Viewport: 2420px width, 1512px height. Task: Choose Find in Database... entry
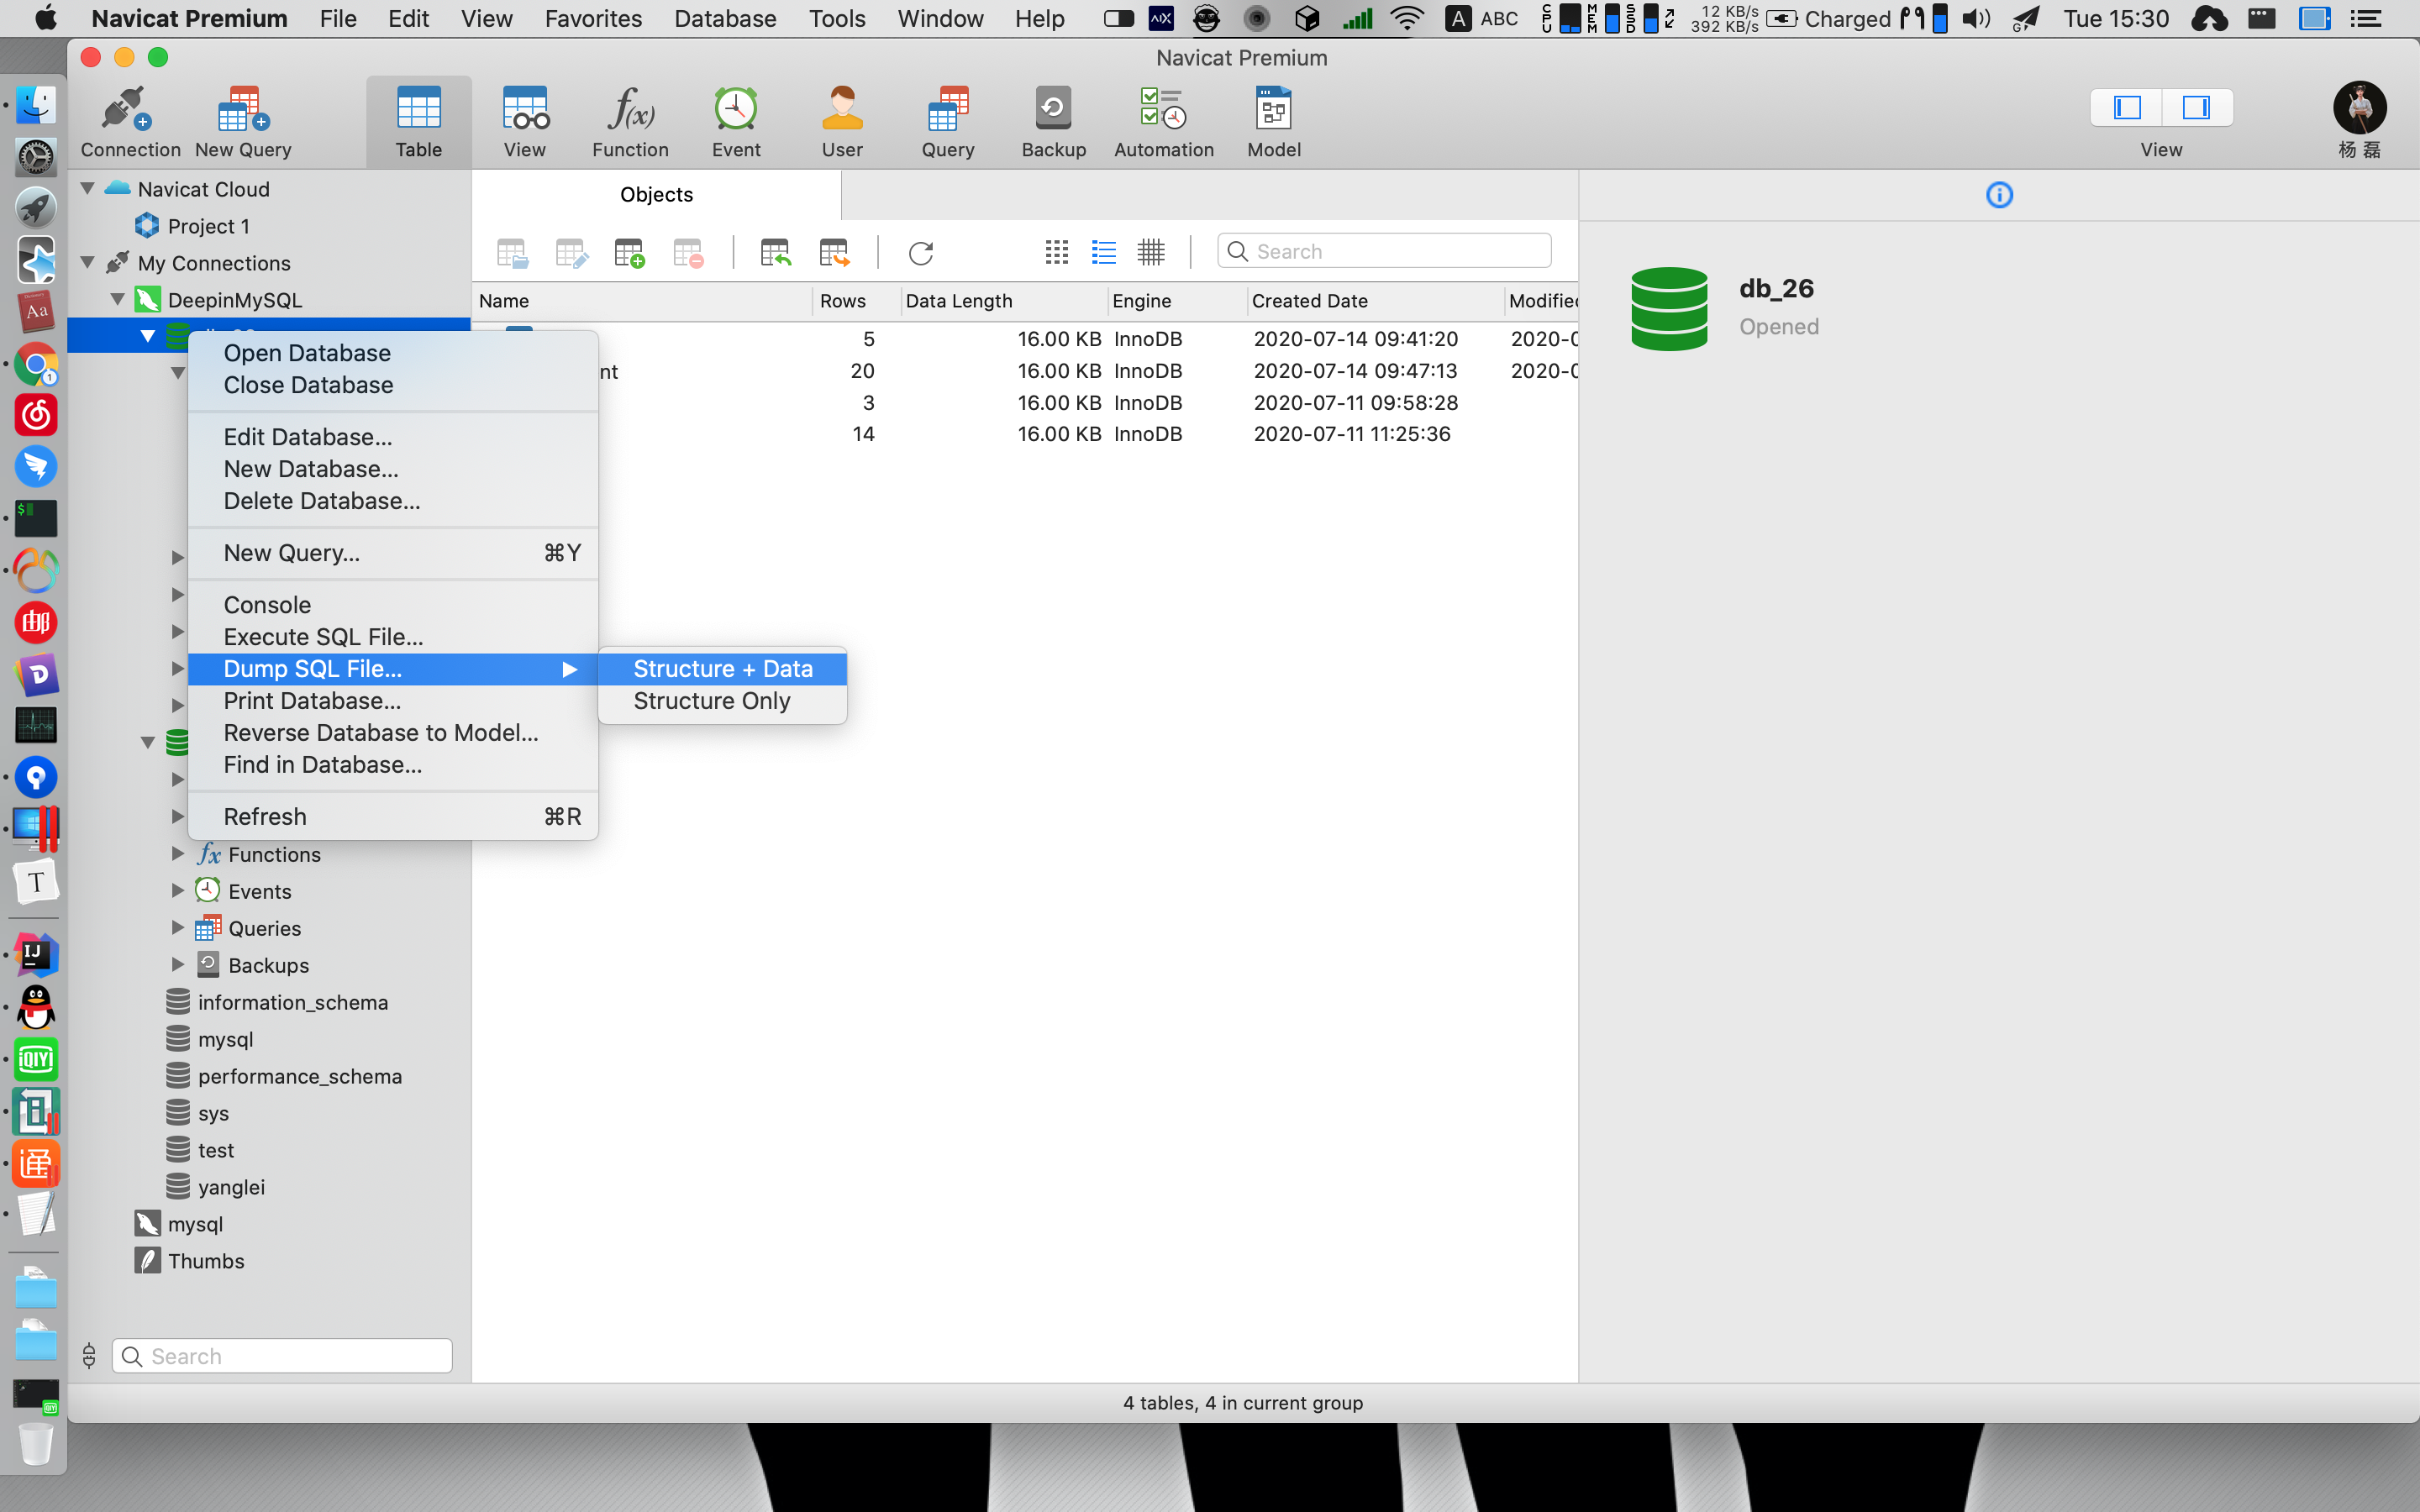393,765
